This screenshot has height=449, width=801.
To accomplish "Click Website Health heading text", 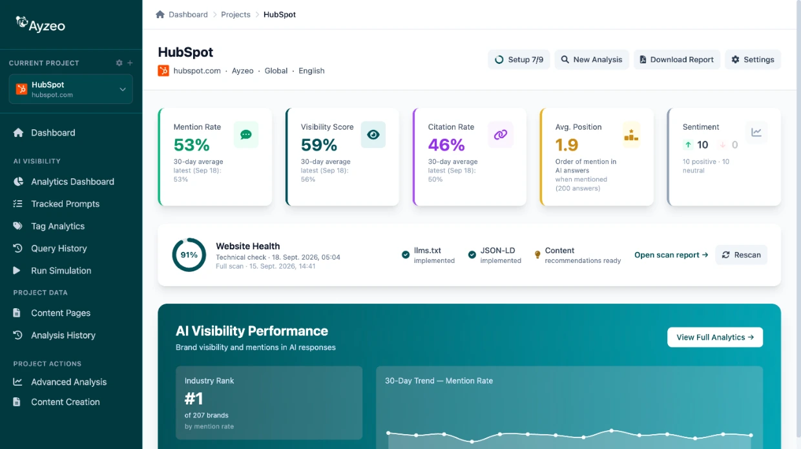I will point(248,246).
